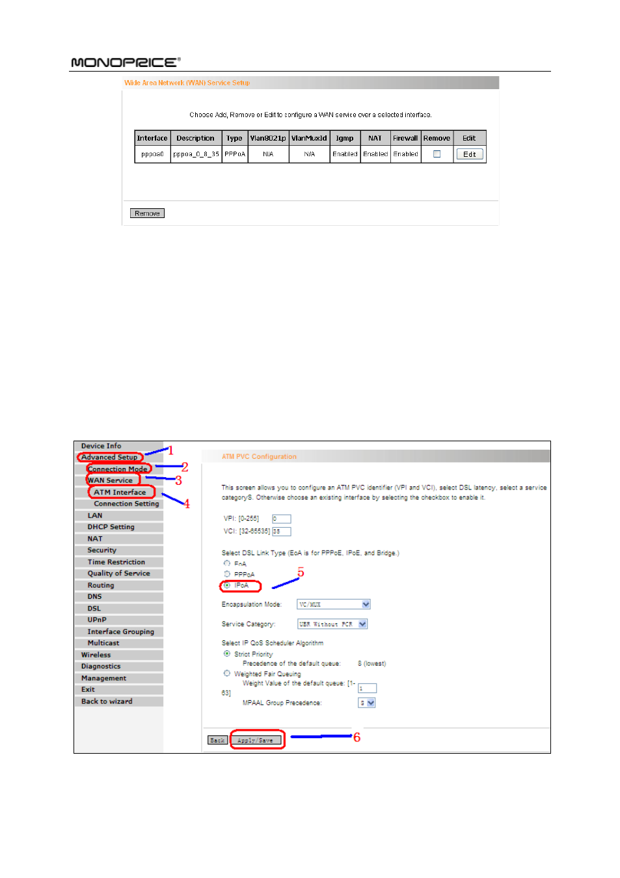Open Advanced Setup menu

[x=109, y=458]
